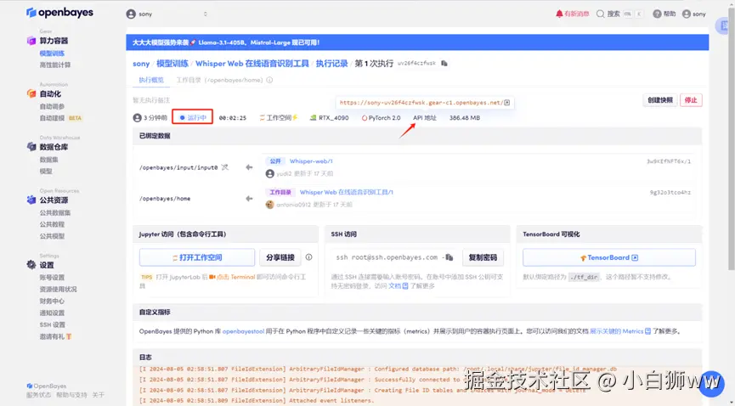Click the openbayestool library link
Viewport: 735px width, 406px height.
243,331
